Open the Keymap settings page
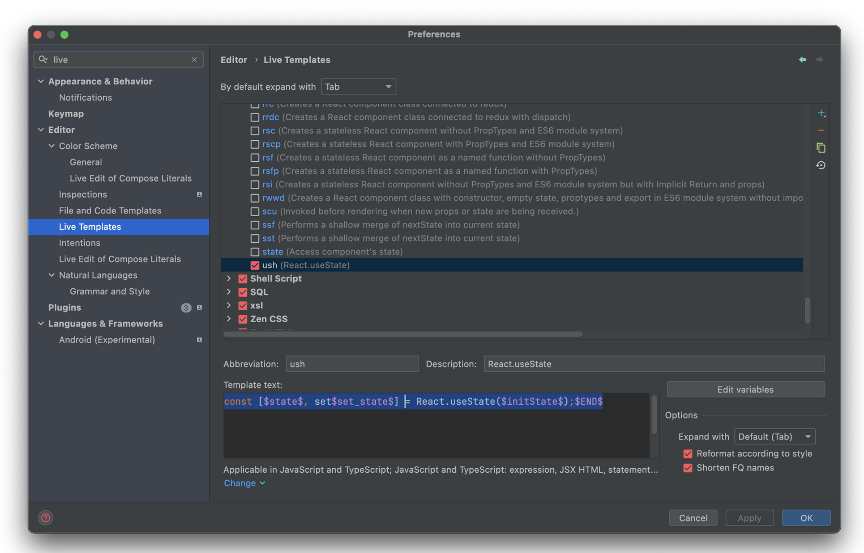Viewport: 864px width, 553px height. click(x=66, y=114)
